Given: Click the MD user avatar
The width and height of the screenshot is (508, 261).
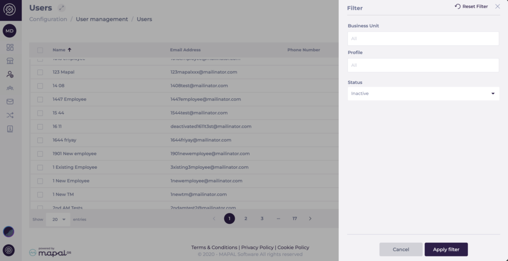Looking at the screenshot, I should click(x=10, y=31).
